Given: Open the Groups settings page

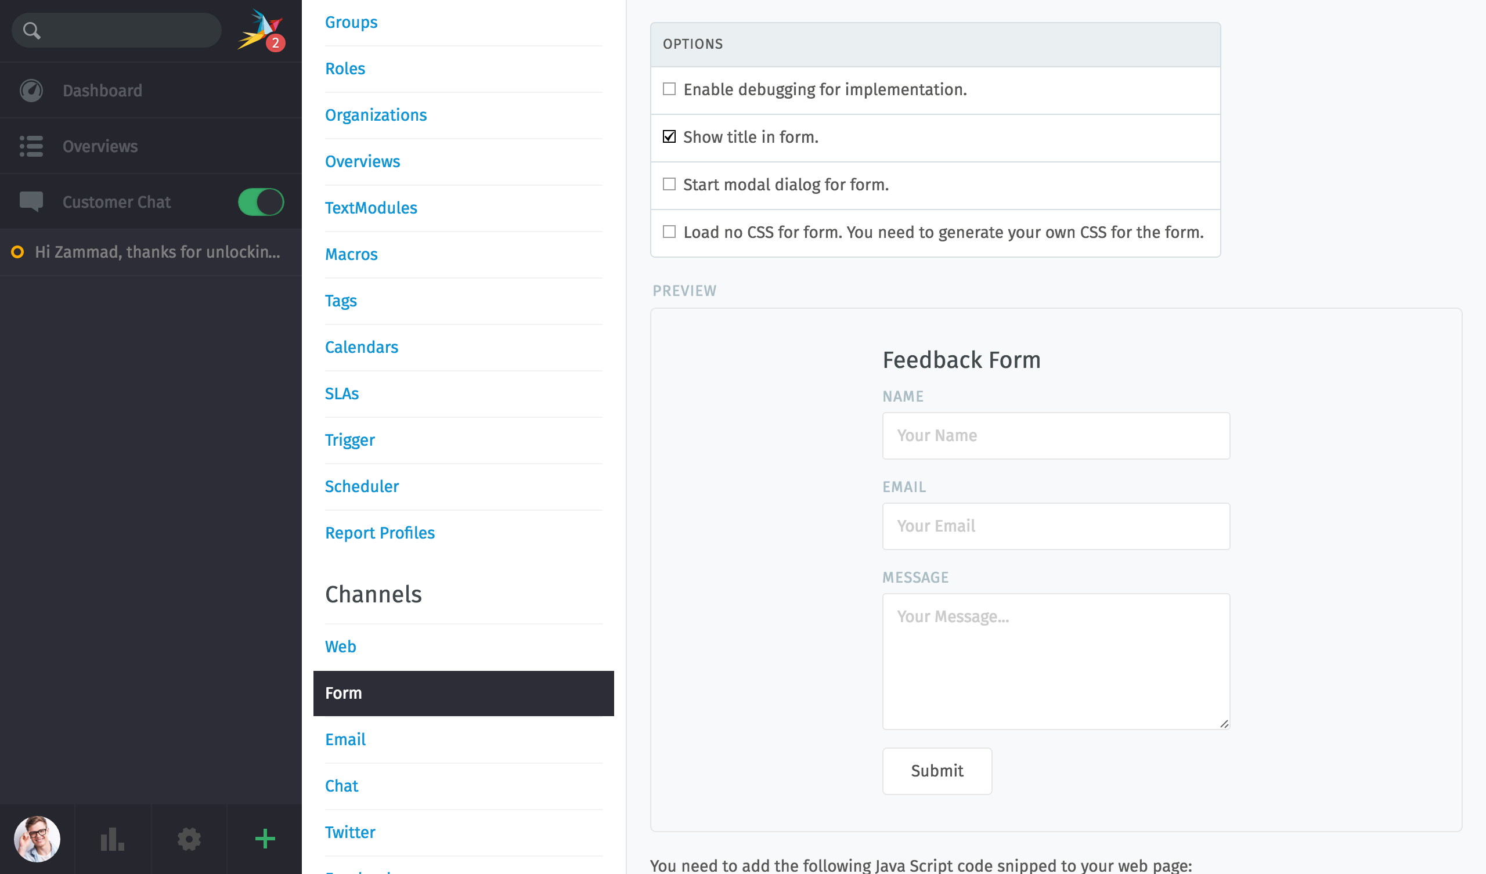Looking at the screenshot, I should [352, 22].
